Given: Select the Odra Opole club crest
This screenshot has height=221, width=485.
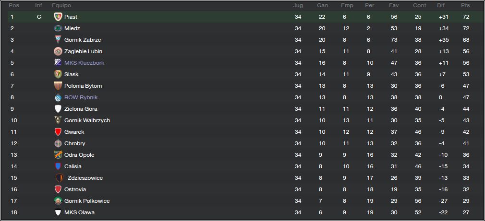Looking at the screenshot, I should click(58, 155).
